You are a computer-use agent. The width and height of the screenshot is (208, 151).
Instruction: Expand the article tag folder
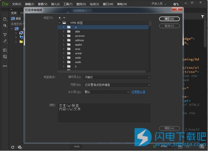point(63,53)
